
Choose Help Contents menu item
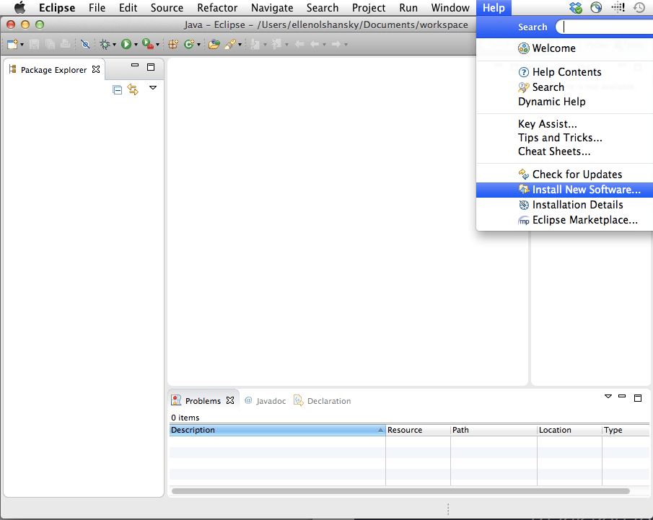coord(565,72)
